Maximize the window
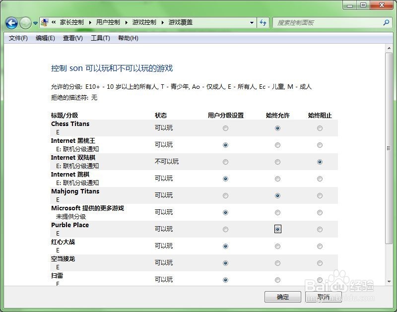Screen dimensions: 397x312 coord(363,5)
